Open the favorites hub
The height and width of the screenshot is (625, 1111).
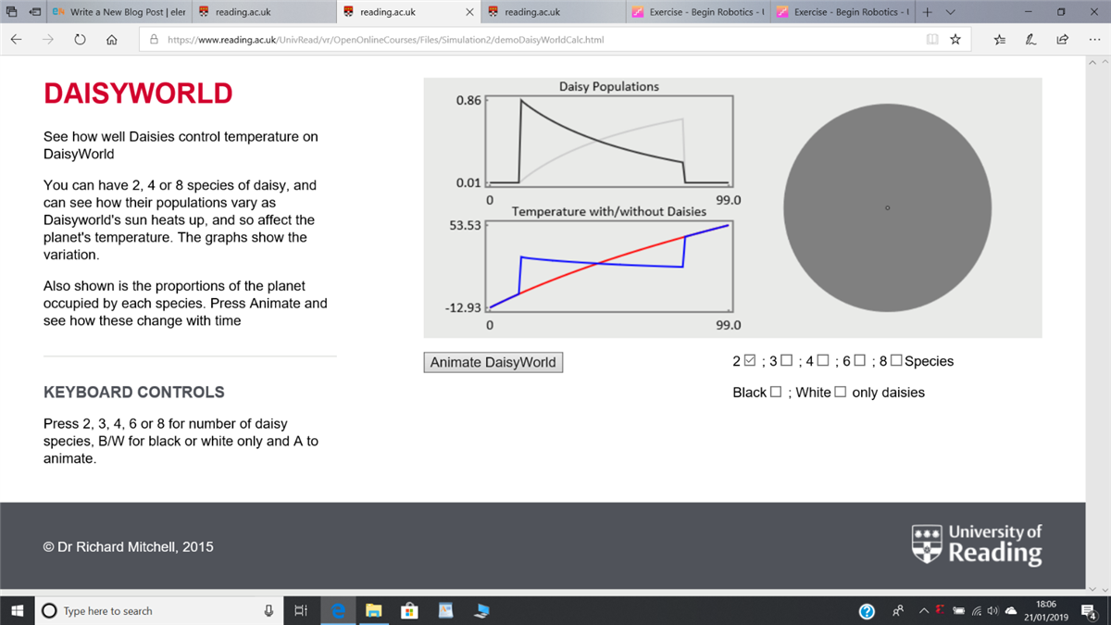tap(1000, 40)
